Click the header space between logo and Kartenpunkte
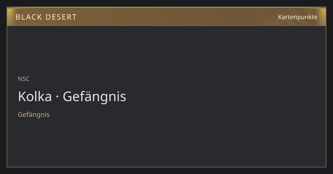Screen dimensions: 333x174 click(178, 17)
